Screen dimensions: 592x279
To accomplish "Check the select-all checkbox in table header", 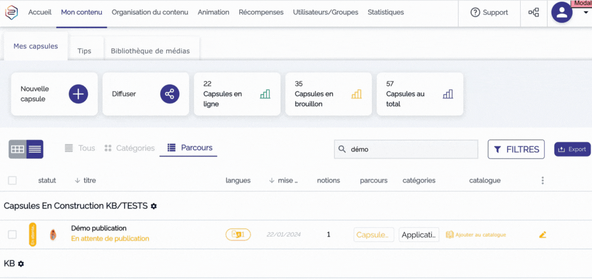I will coord(13,181).
